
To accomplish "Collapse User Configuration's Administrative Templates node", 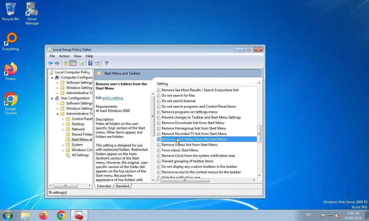I will [x=57, y=114].
